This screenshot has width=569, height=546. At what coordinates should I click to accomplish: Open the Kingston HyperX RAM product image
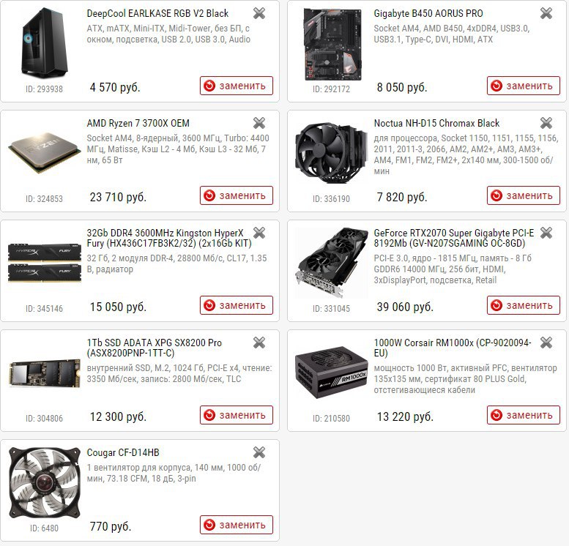(44, 263)
